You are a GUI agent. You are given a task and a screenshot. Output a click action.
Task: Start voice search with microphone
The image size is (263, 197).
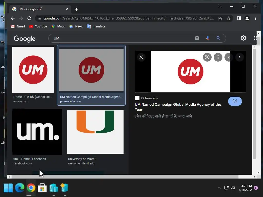click(208, 38)
